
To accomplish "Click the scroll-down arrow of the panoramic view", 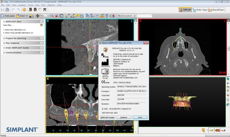I will click(136, 132).
